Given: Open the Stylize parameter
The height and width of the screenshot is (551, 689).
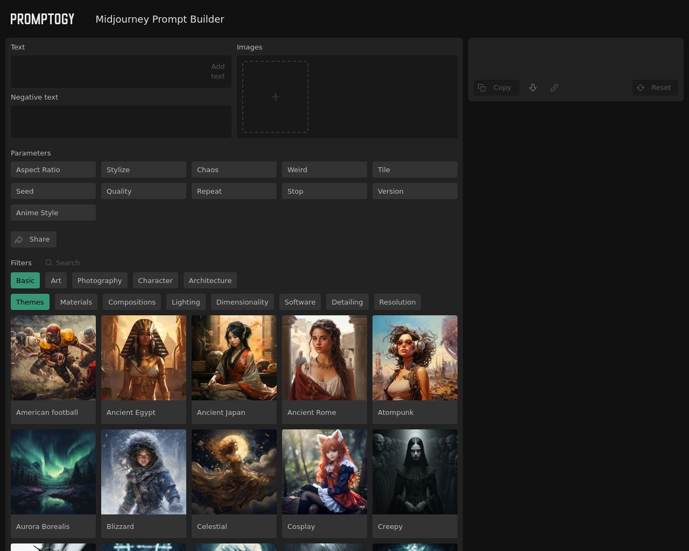Looking at the screenshot, I should pyautogui.click(x=144, y=169).
